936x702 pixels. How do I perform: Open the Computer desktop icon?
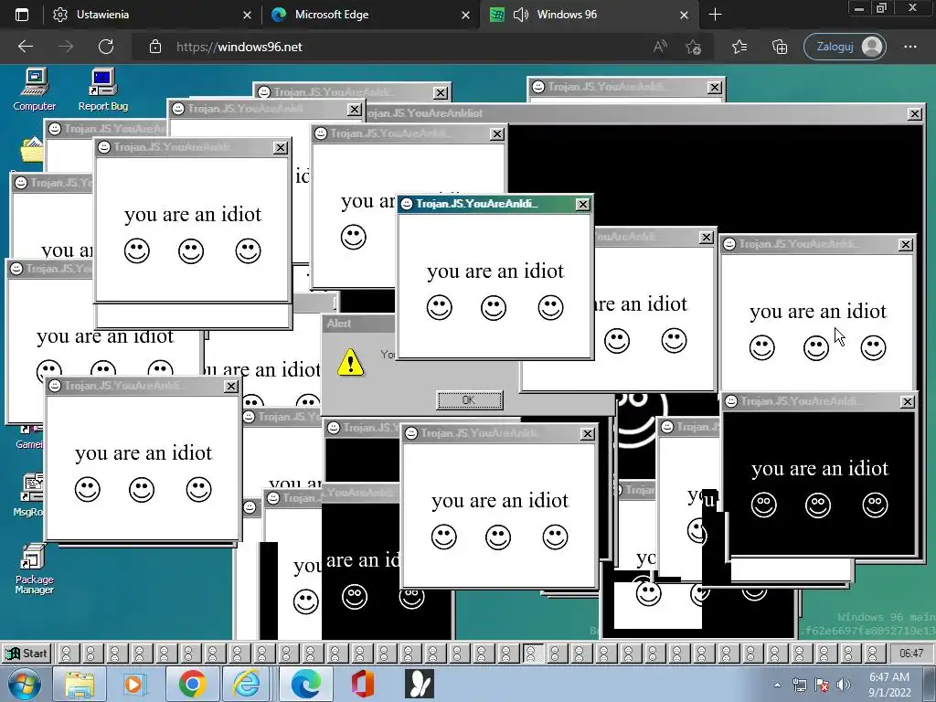[x=34, y=90]
